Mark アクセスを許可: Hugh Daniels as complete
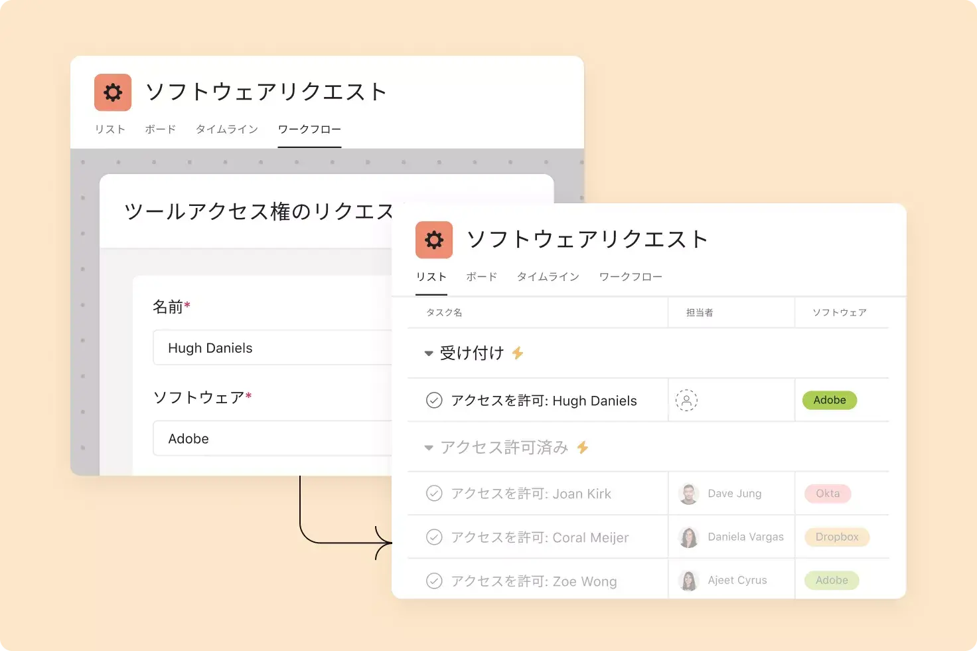The width and height of the screenshot is (977, 651). (x=435, y=400)
